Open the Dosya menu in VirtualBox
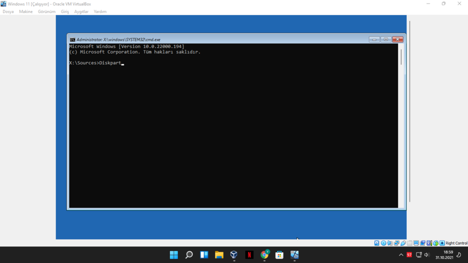This screenshot has height=263, width=468. [8, 11]
